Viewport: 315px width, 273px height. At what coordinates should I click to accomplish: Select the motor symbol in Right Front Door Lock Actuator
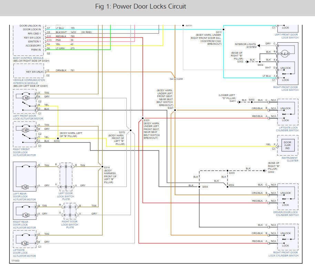26,130
